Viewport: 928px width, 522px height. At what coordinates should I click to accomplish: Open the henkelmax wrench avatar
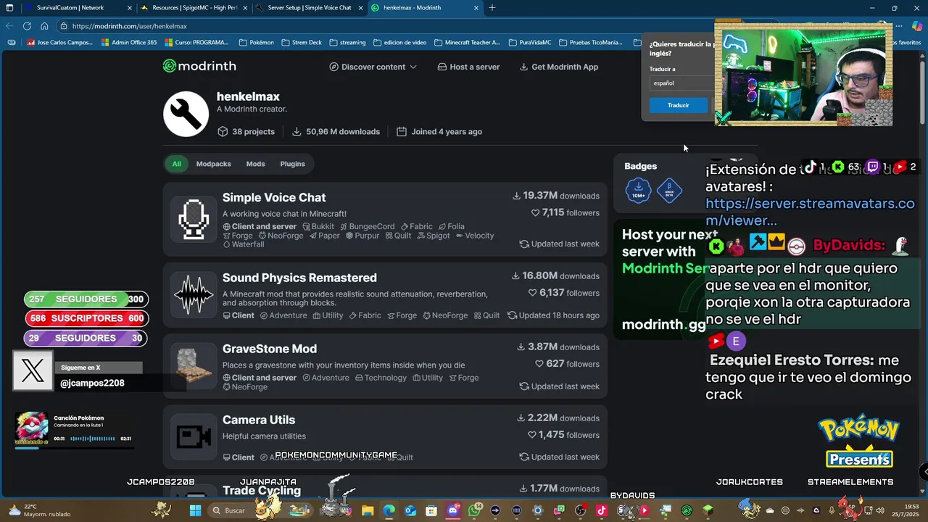(x=186, y=114)
